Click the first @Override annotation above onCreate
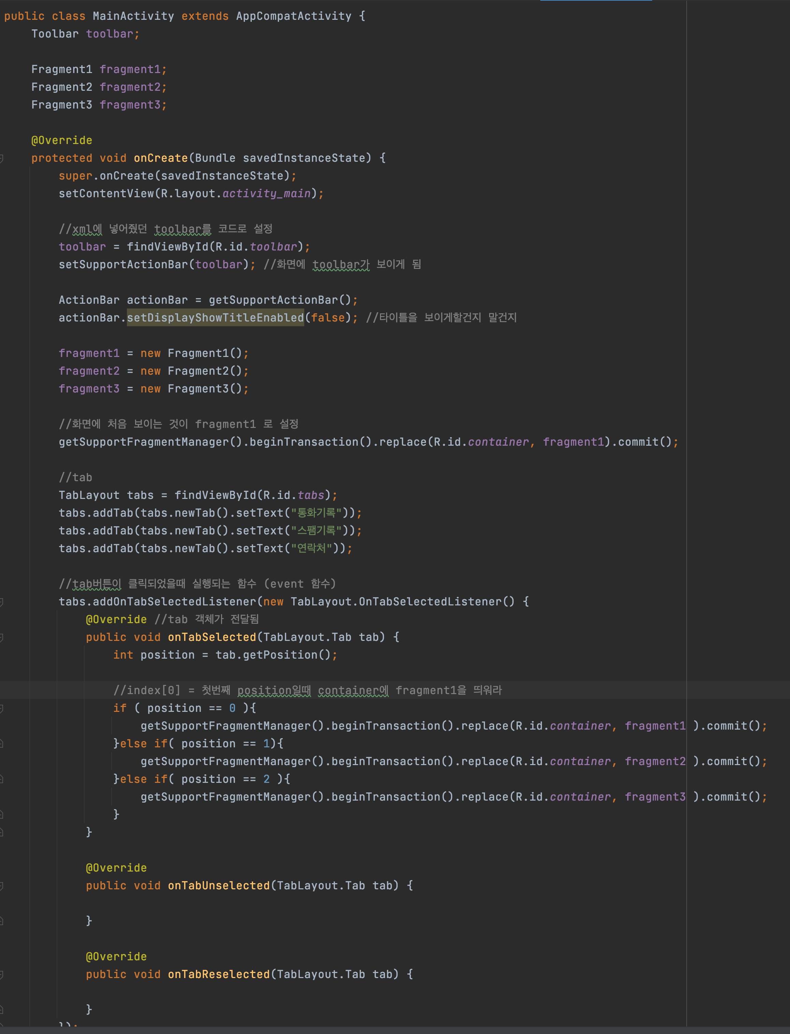The width and height of the screenshot is (790, 1034). 62,141
